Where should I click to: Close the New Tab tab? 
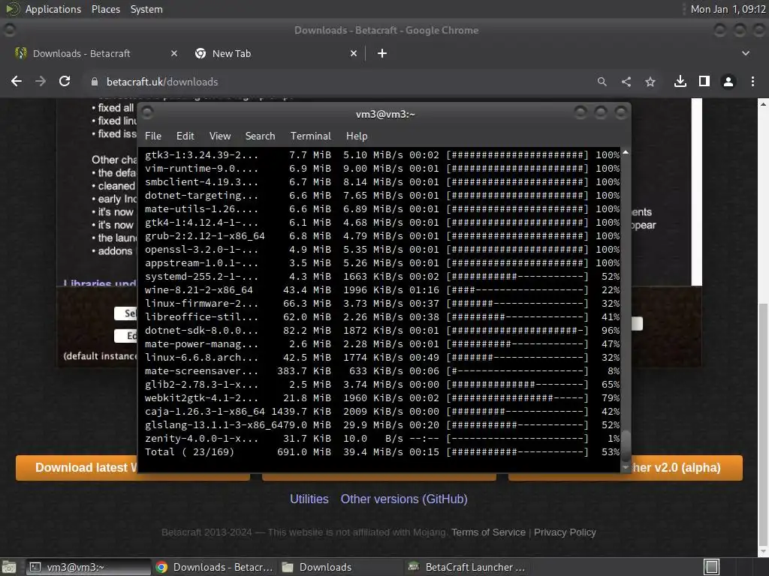pos(354,53)
